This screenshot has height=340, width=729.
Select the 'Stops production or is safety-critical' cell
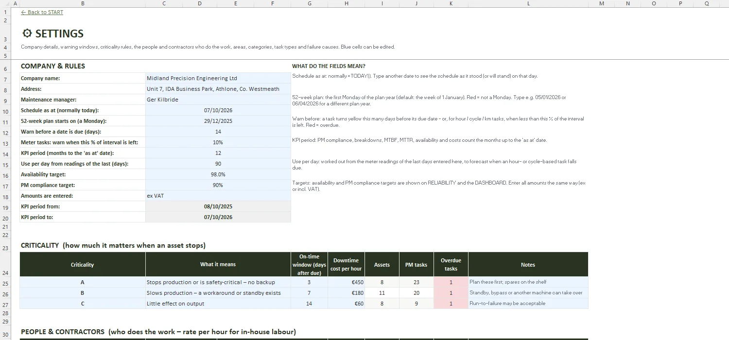click(x=218, y=282)
